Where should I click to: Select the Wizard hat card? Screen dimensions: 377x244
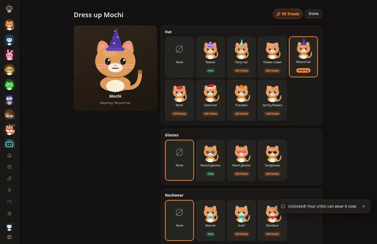[x=303, y=57]
